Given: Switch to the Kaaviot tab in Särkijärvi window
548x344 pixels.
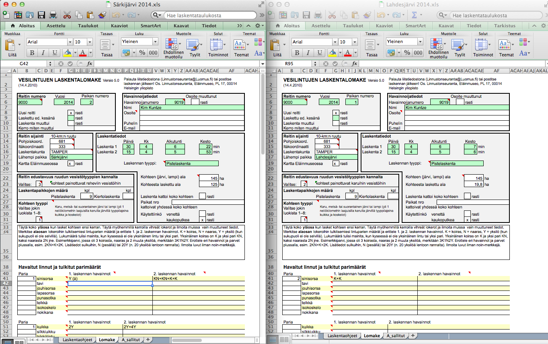Looking at the screenshot, I should pyautogui.click(x=119, y=26).
